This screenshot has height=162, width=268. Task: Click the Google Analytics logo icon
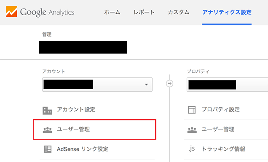pyautogui.click(x=11, y=12)
